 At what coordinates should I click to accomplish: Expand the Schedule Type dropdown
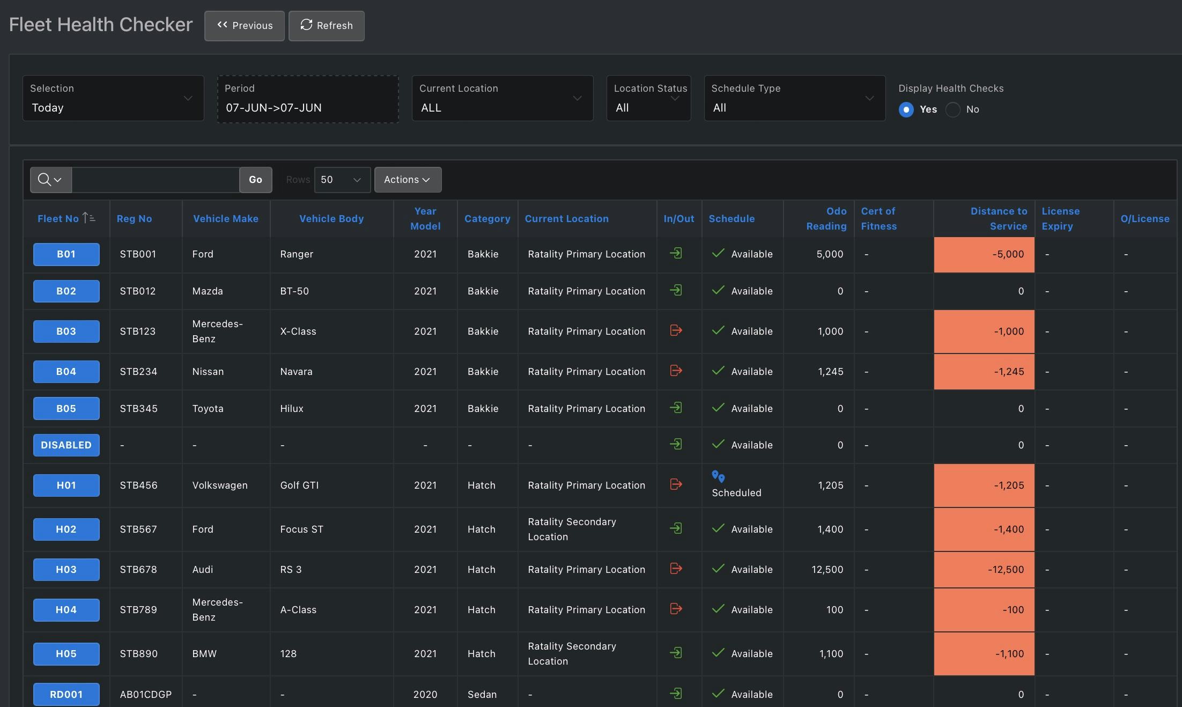coord(794,99)
